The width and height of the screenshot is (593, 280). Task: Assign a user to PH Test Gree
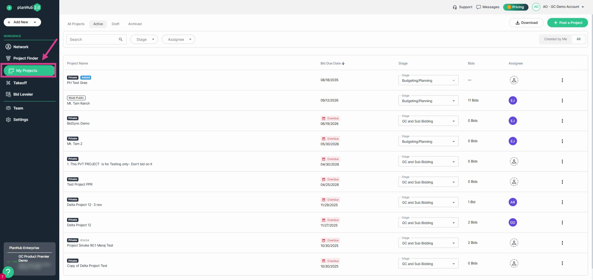(514, 80)
